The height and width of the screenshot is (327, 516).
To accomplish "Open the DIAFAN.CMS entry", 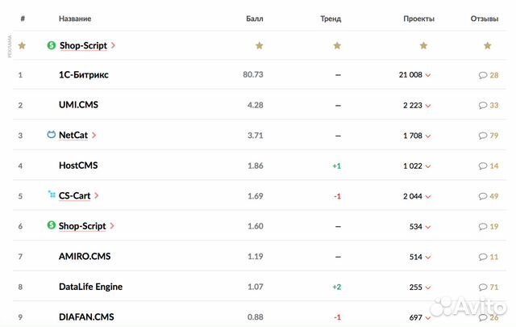I will [86, 317].
